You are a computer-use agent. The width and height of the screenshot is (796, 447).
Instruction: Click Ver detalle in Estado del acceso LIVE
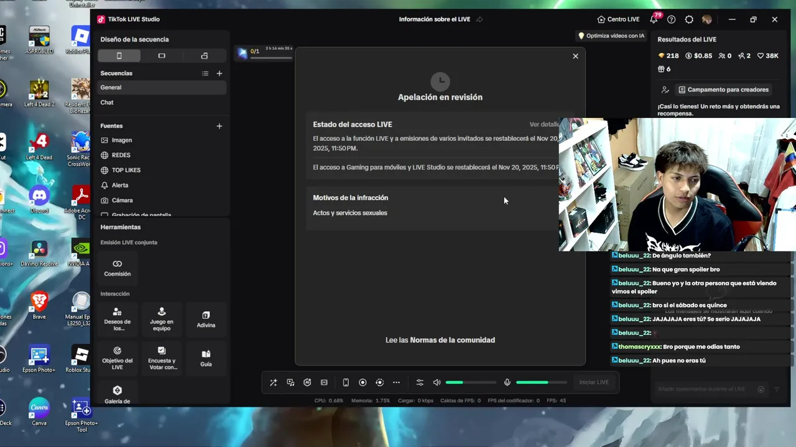coord(544,125)
